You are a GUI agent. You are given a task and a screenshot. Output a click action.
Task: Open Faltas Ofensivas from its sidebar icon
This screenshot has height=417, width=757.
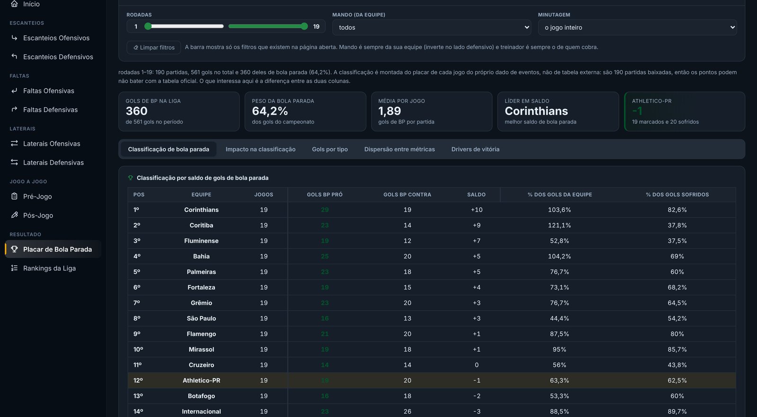pos(14,91)
